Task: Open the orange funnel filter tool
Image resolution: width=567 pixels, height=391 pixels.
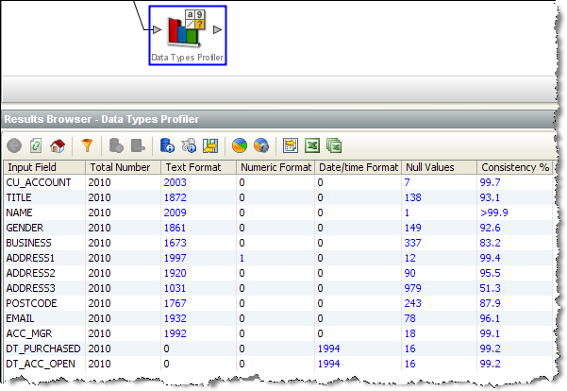Action: tap(87, 145)
